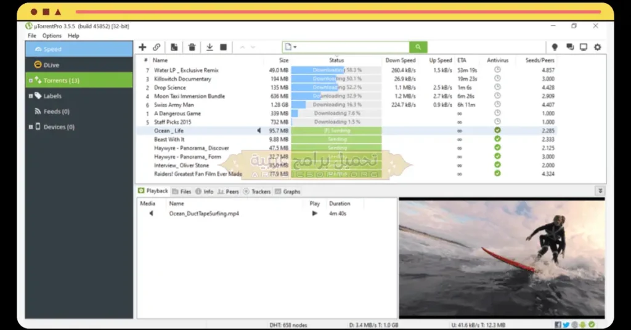Image resolution: width=631 pixels, height=330 pixels.
Task: Click green checkmark status icon in status bar
Action: [591, 324]
